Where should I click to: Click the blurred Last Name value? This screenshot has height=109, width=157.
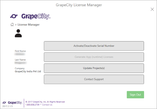(x=21, y=63)
